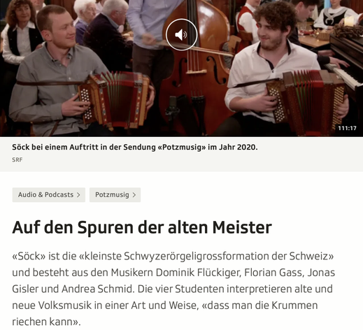Click the right player's red Schwyzerörgeli

coord(306,101)
